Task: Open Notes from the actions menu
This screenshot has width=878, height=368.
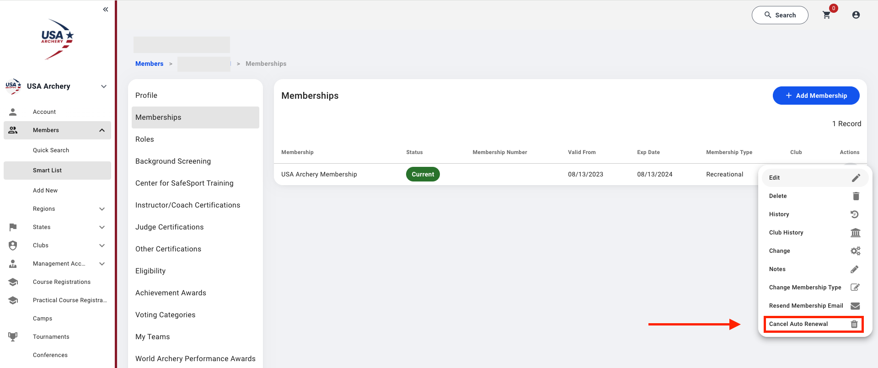Action: click(x=815, y=269)
